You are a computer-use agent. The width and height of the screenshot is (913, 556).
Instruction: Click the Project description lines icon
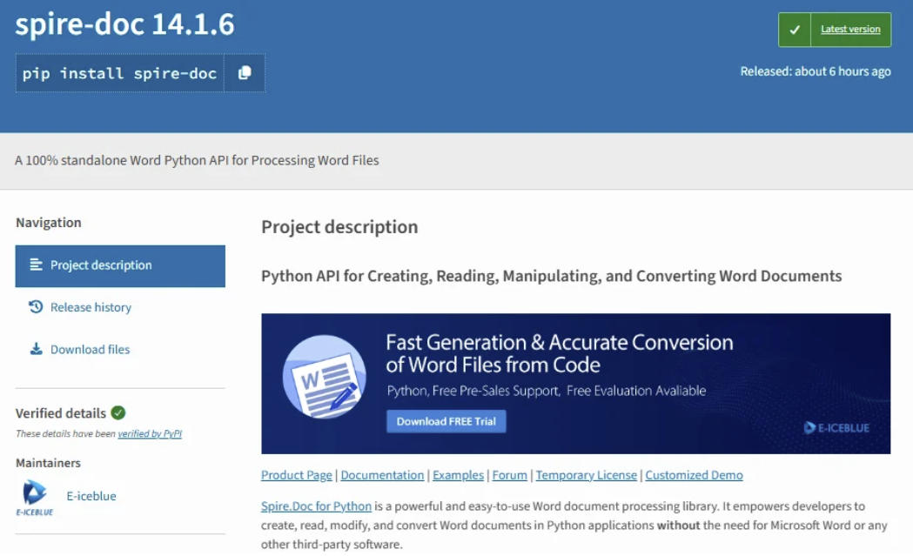(36, 265)
